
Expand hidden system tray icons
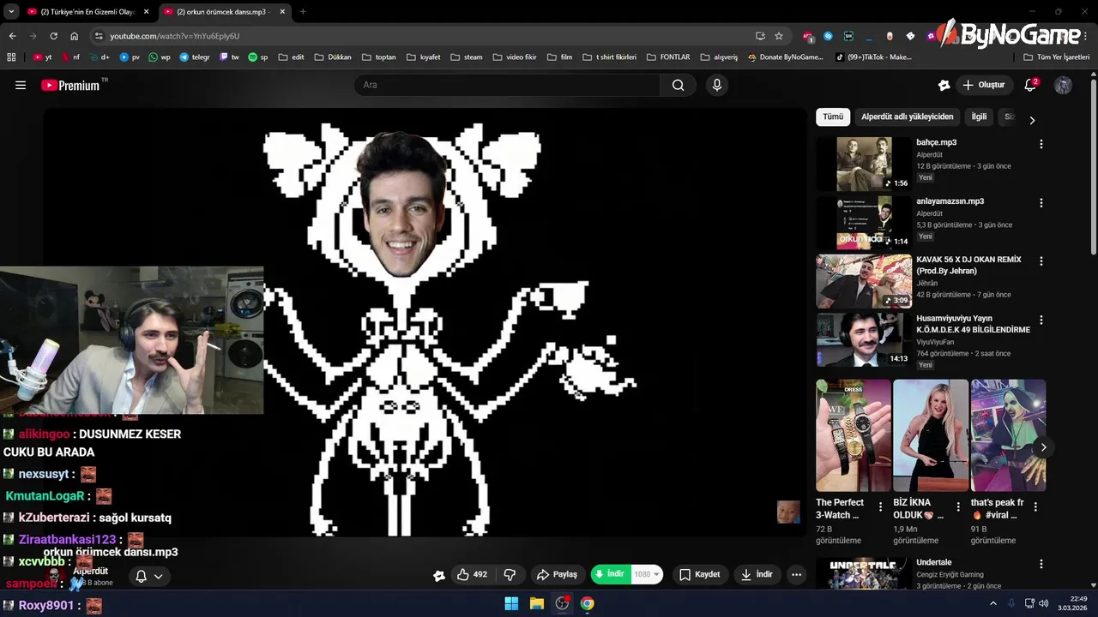(x=993, y=603)
